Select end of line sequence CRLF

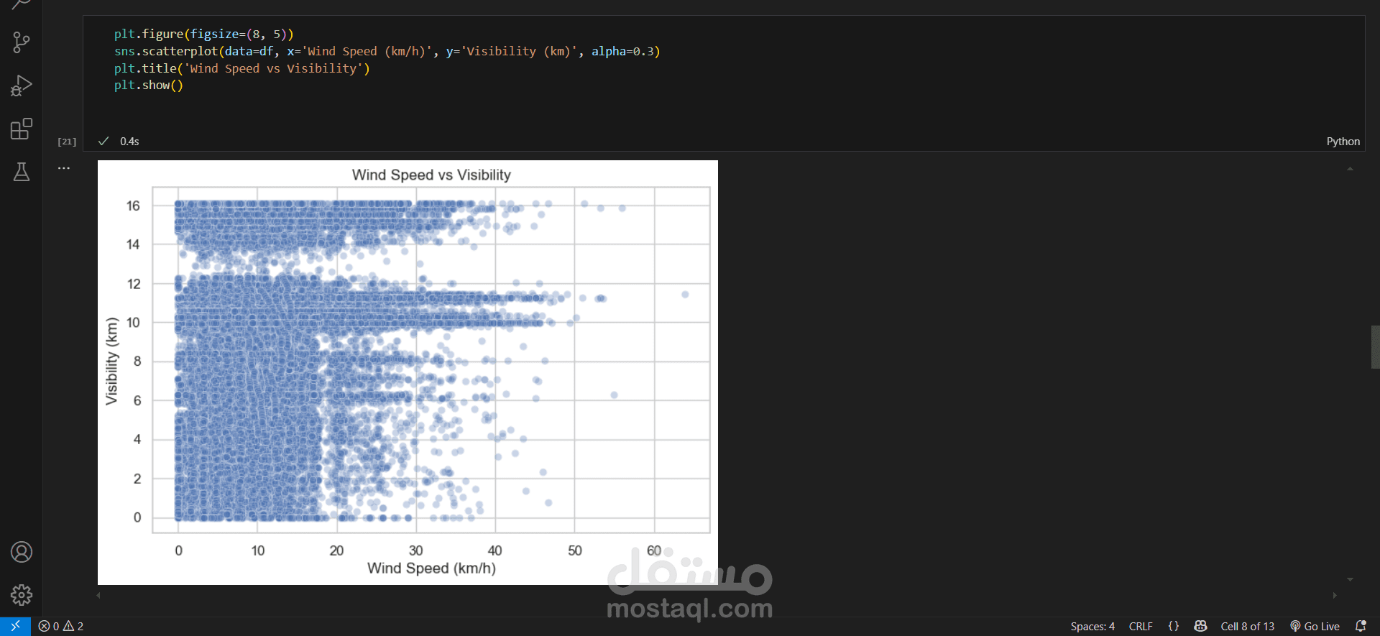(x=1141, y=626)
